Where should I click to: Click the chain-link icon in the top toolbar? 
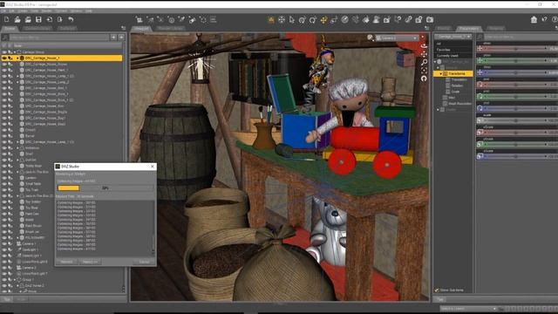409,19
